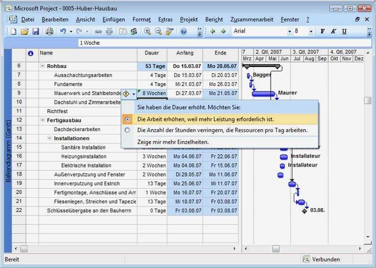Open the Projekt menu
The image size is (376, 268).
[189, 19]
